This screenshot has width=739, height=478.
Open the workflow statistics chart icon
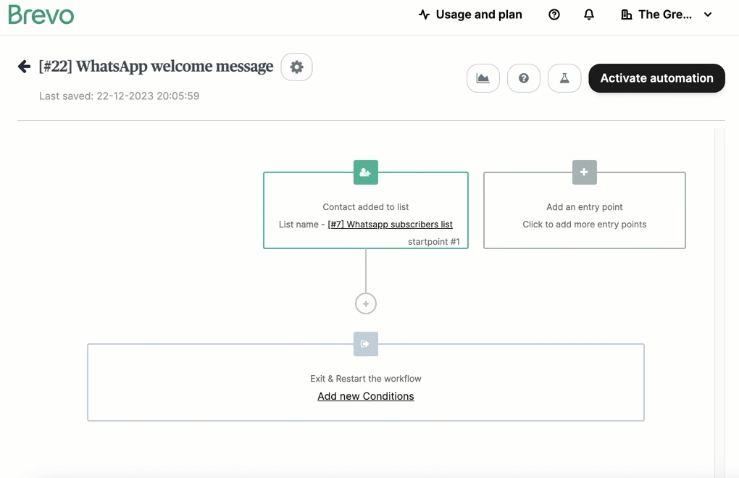[x=483, y=78]
